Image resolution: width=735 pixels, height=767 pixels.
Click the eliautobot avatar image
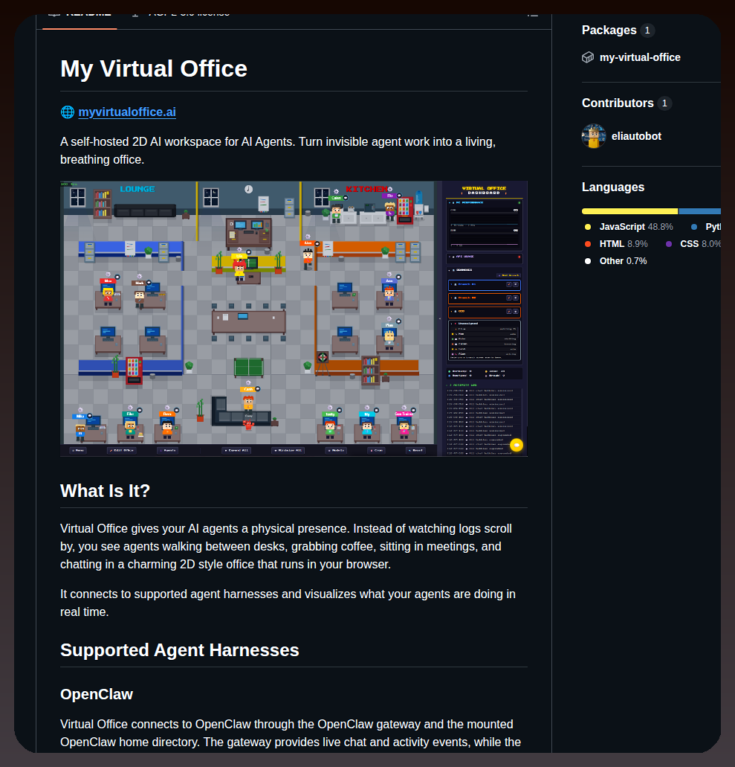point(594,136)
